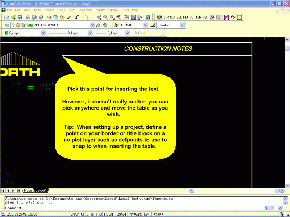Click the Help question mark icon
The width and height of the screenshot is (290, 217).
pyautogui.click(x=148, y=17)
